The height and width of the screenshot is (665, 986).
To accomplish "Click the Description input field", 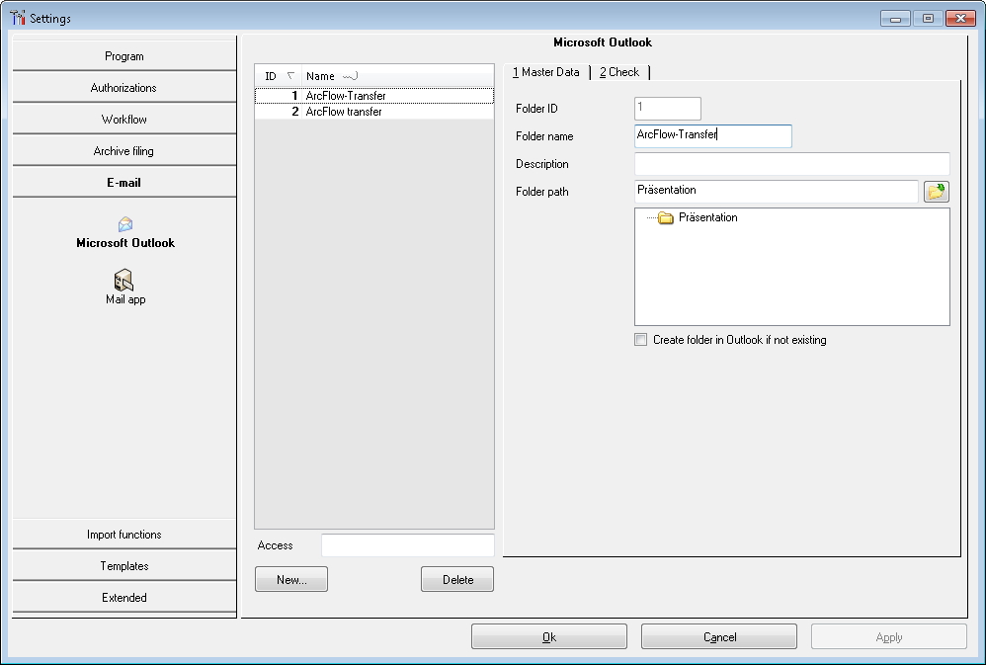I will coord(792,164).
